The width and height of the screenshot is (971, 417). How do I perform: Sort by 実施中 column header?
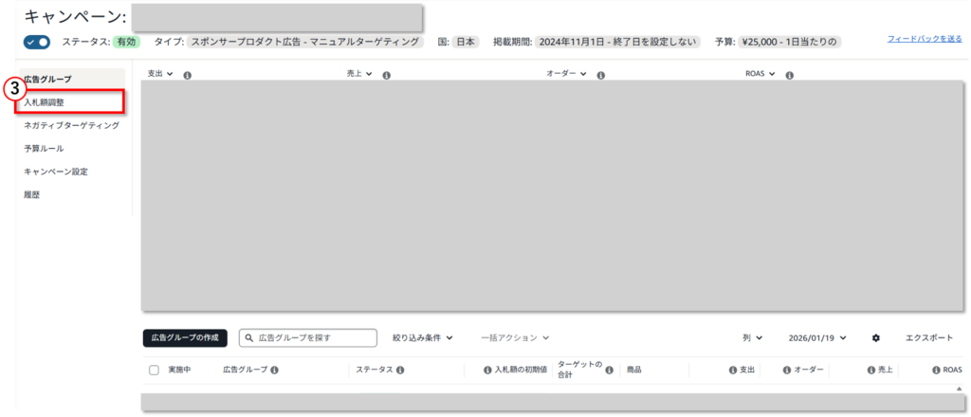coord(179,370)
